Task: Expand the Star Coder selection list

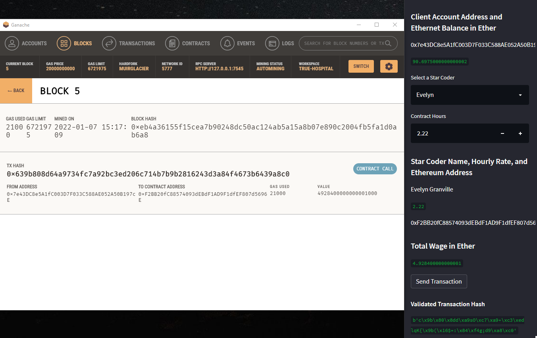Action: [x=520, y=95]
